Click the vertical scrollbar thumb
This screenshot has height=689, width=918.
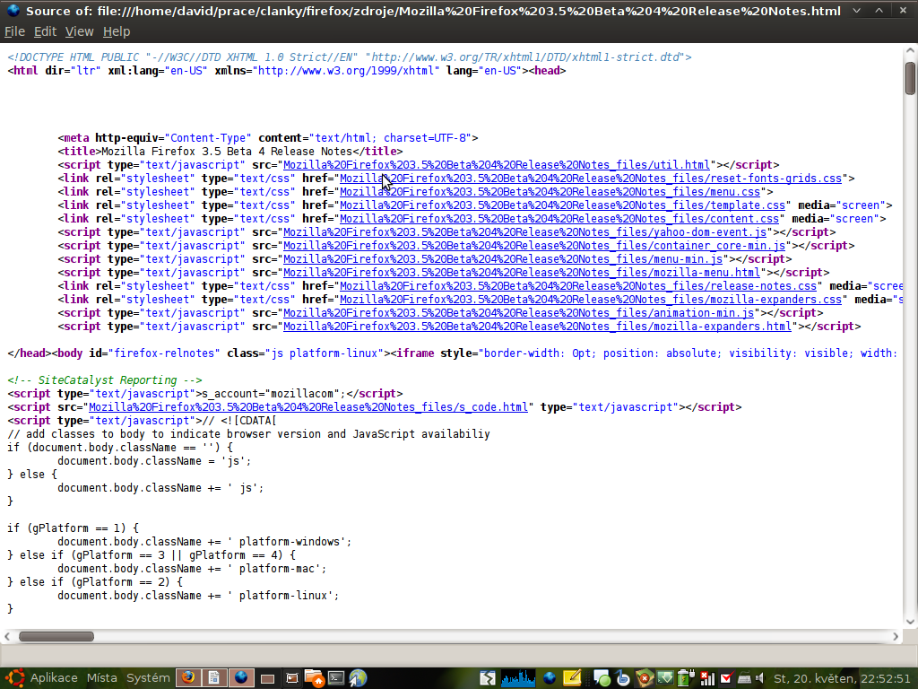[910, 78]
